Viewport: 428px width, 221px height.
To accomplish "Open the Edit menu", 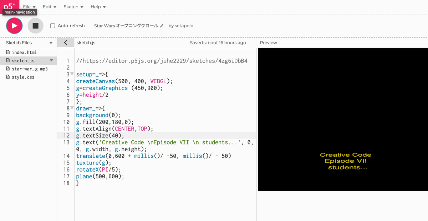I will (x=50, y=7).
